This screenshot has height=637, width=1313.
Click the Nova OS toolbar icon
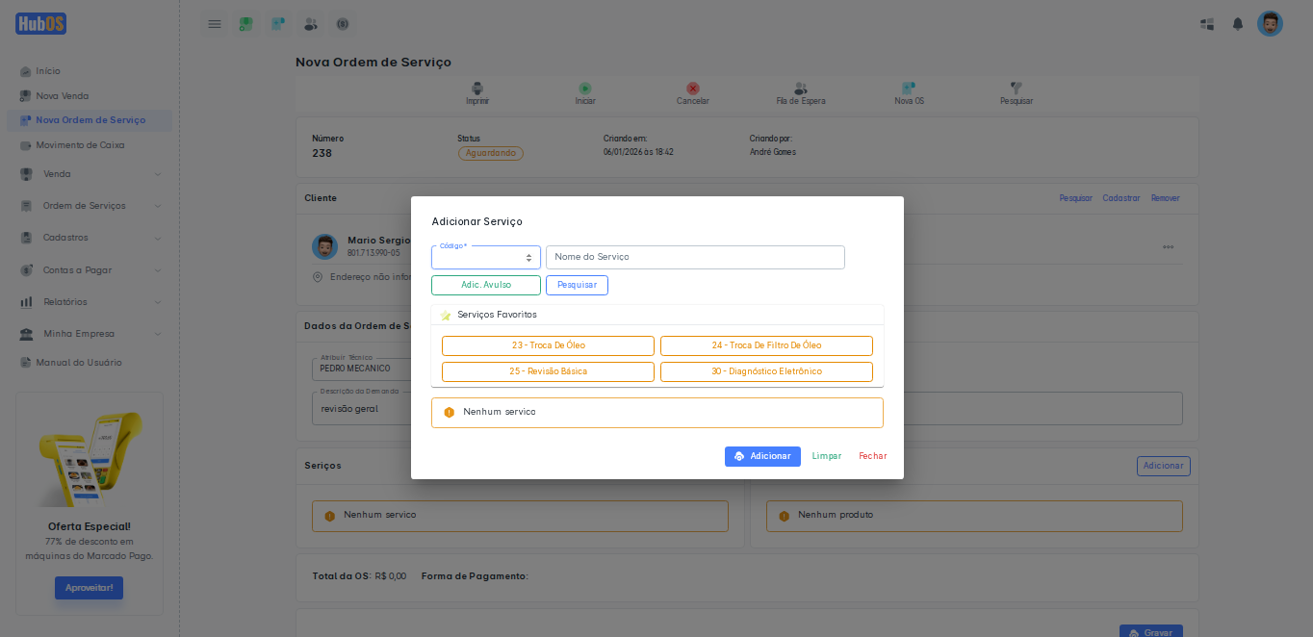[x=909, y=89]
